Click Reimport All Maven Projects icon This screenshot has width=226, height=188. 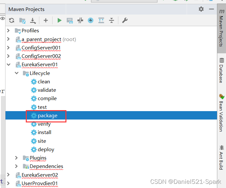tap(12, 20)
